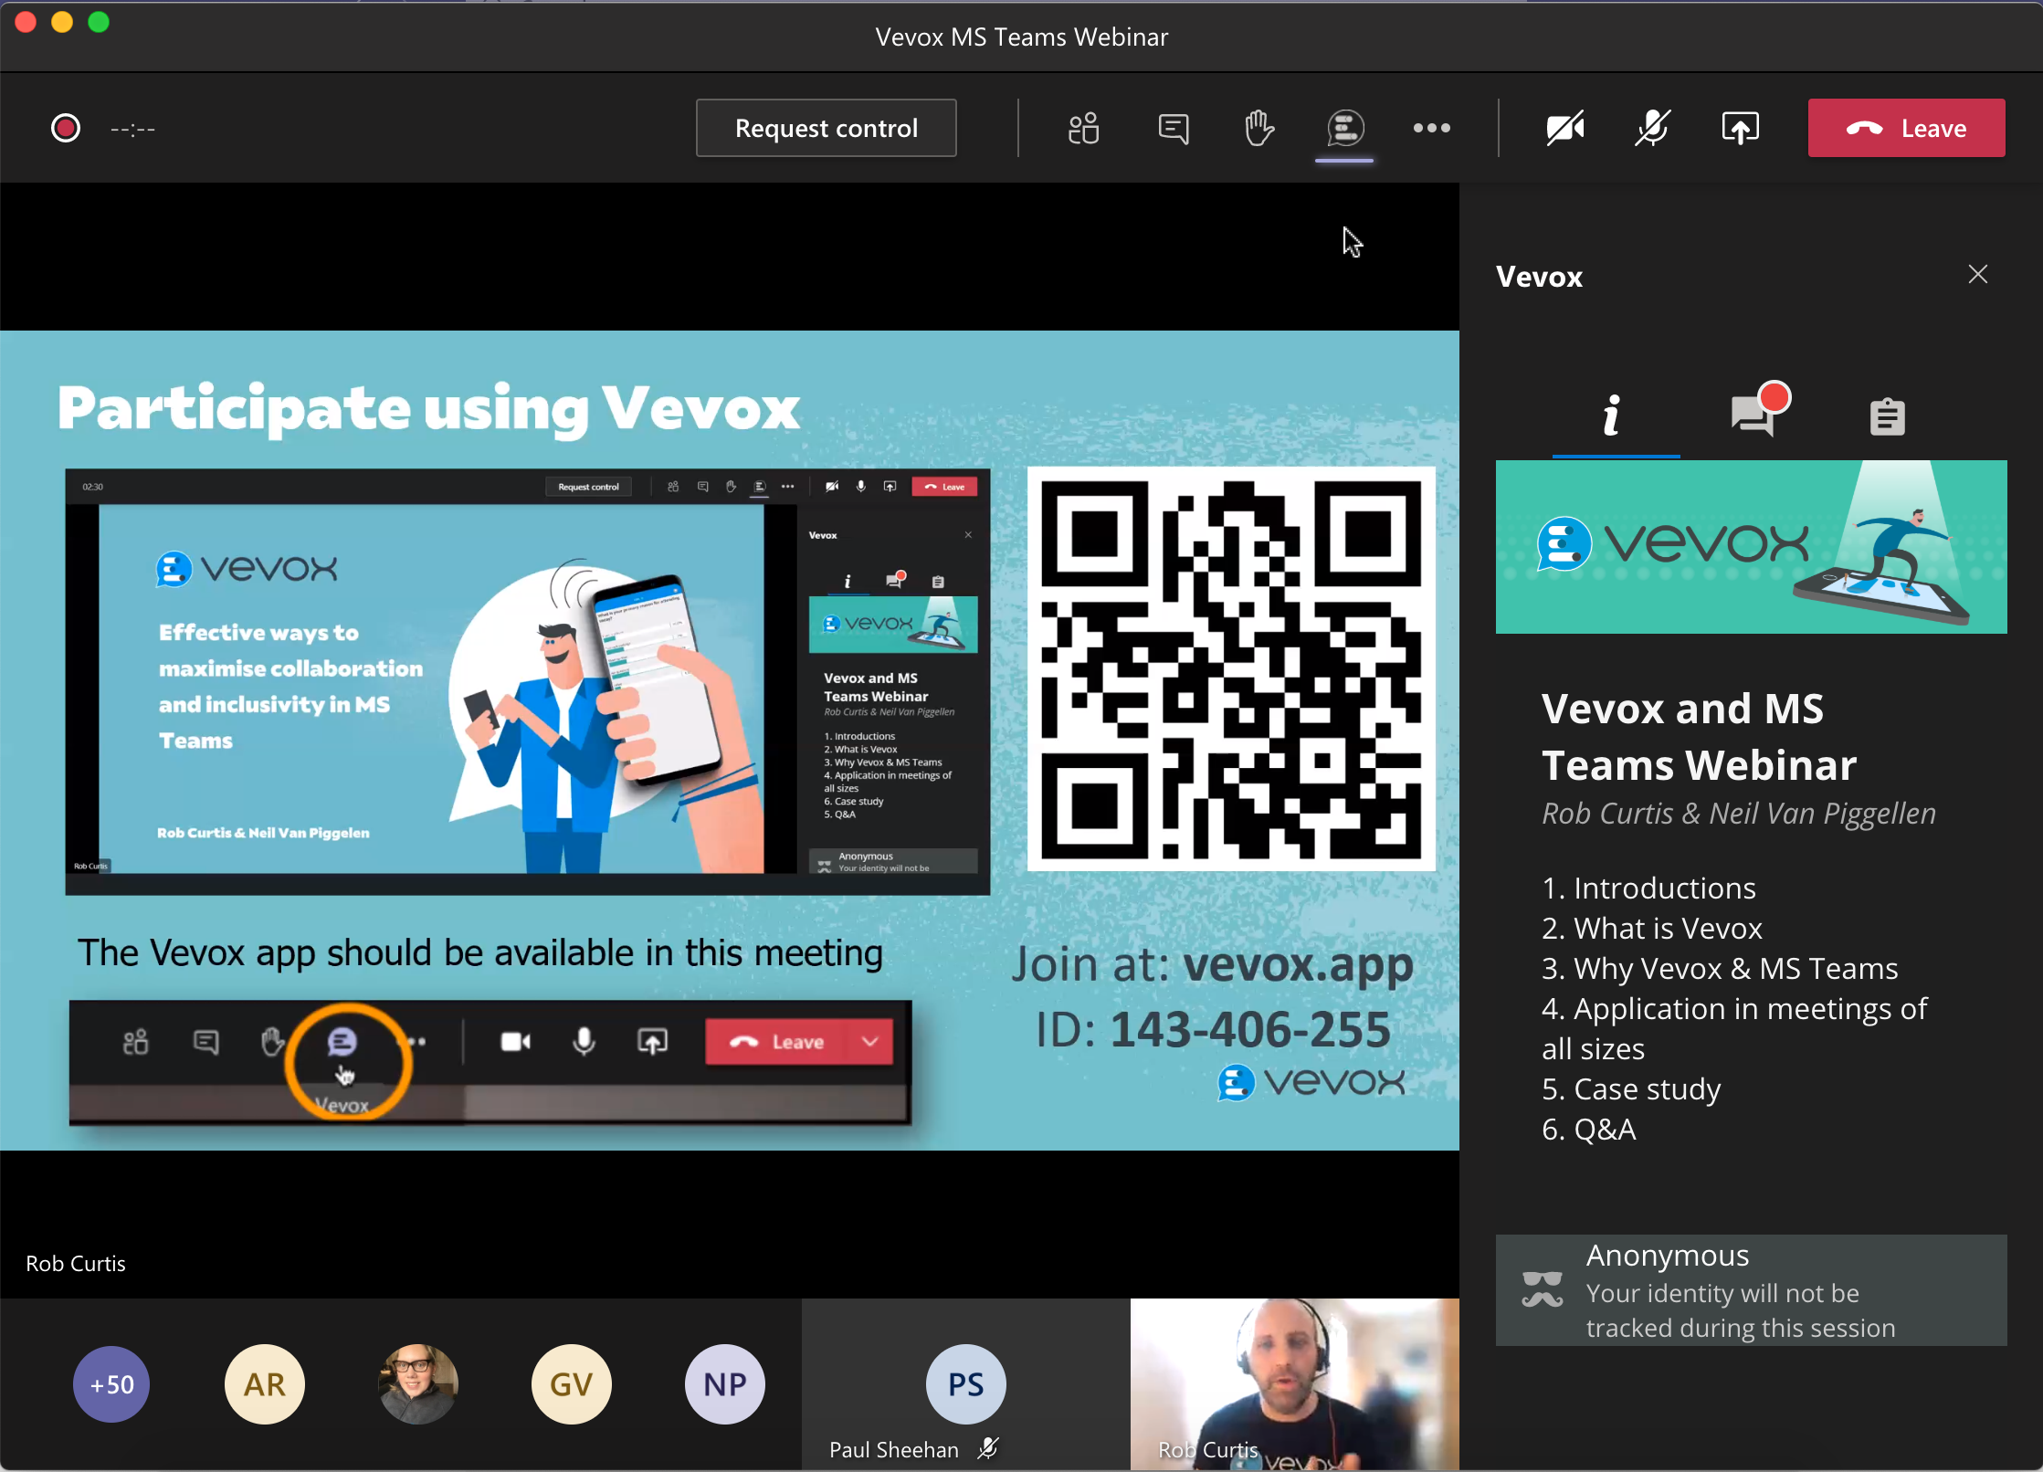Select the NP participant avatar
Screen dimensions: 2043x1472
pyautogui.click(x=725, y=1384)
